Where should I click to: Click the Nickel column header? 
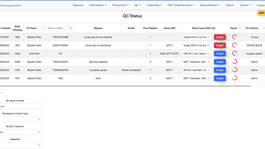pyautogui.click(x=131, y=28)
